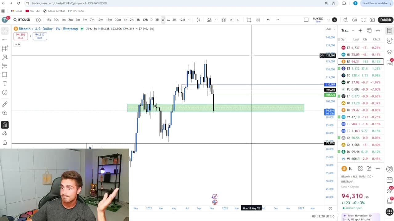Open the user profile menu avatar
This screenshot has height=221, width=394.
click(5, 20)
